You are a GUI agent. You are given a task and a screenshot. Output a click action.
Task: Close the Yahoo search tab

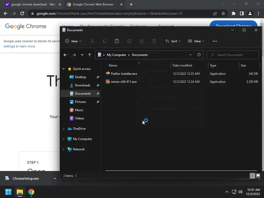point(60,4)
